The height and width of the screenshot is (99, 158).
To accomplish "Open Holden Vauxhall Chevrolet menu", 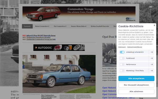I will coord(100,26).
